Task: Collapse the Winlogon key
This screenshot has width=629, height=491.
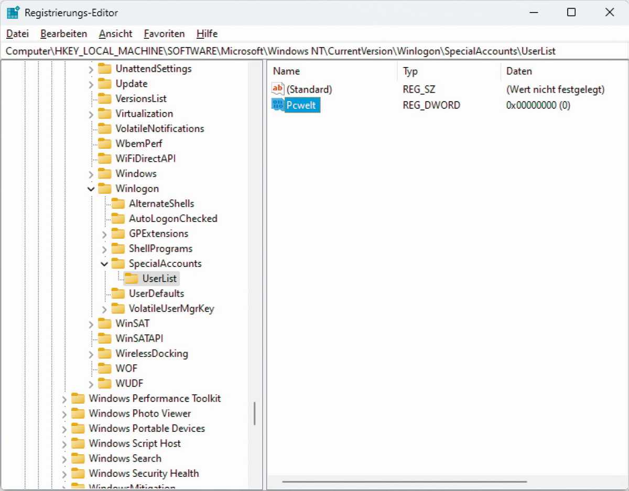Action: pos(91,189)
